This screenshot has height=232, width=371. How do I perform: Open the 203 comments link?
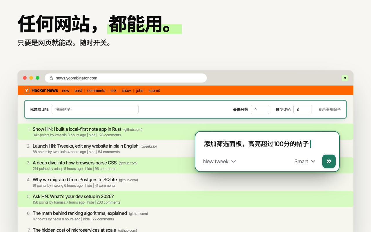pos(108,202)
